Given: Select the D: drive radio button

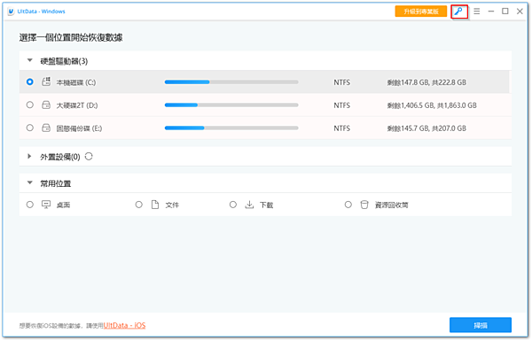Looking at the screenshot, I should (30, 105).
